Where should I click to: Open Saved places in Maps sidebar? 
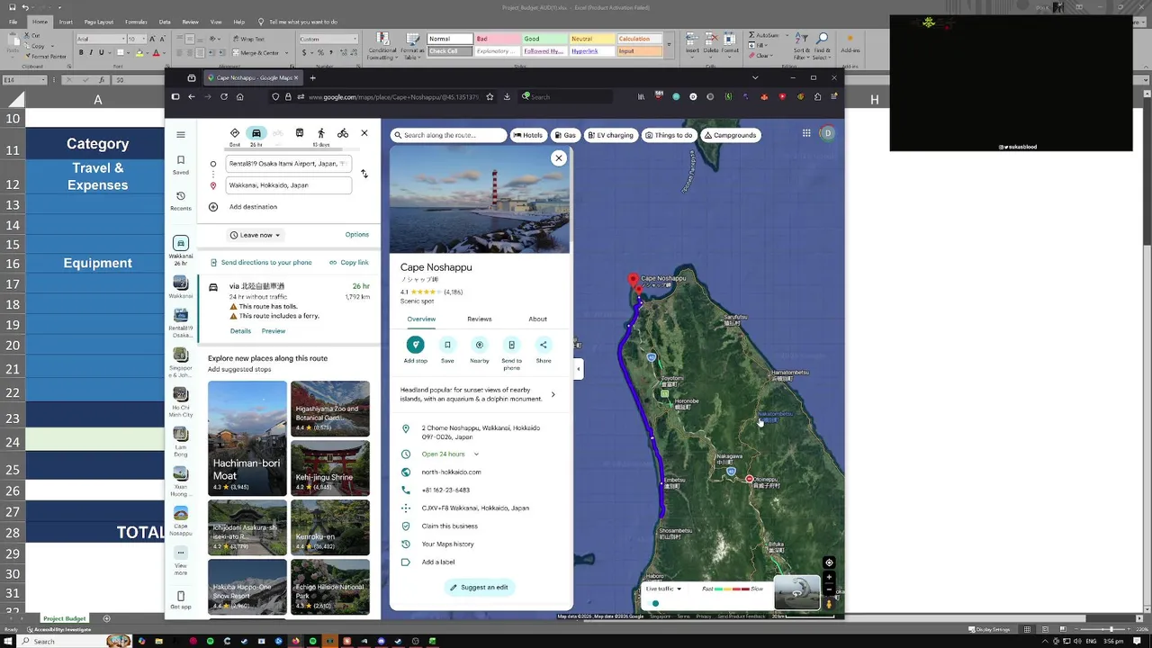click(x=181, y=164)
